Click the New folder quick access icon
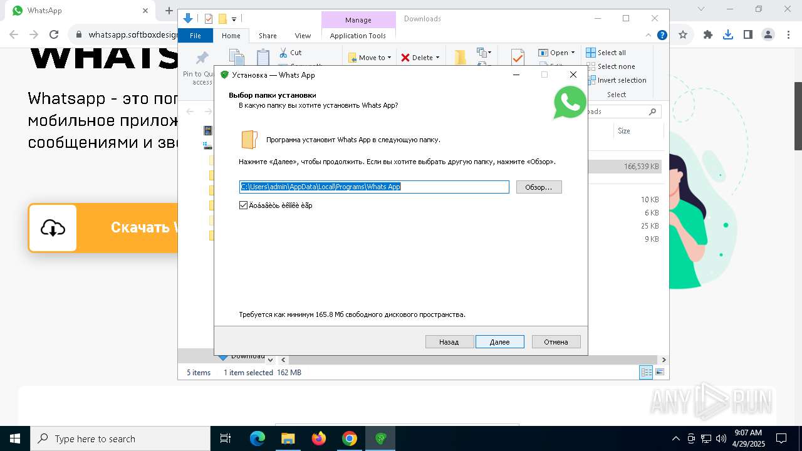This screenshot has height=451, width=802. tap(222, 19)
